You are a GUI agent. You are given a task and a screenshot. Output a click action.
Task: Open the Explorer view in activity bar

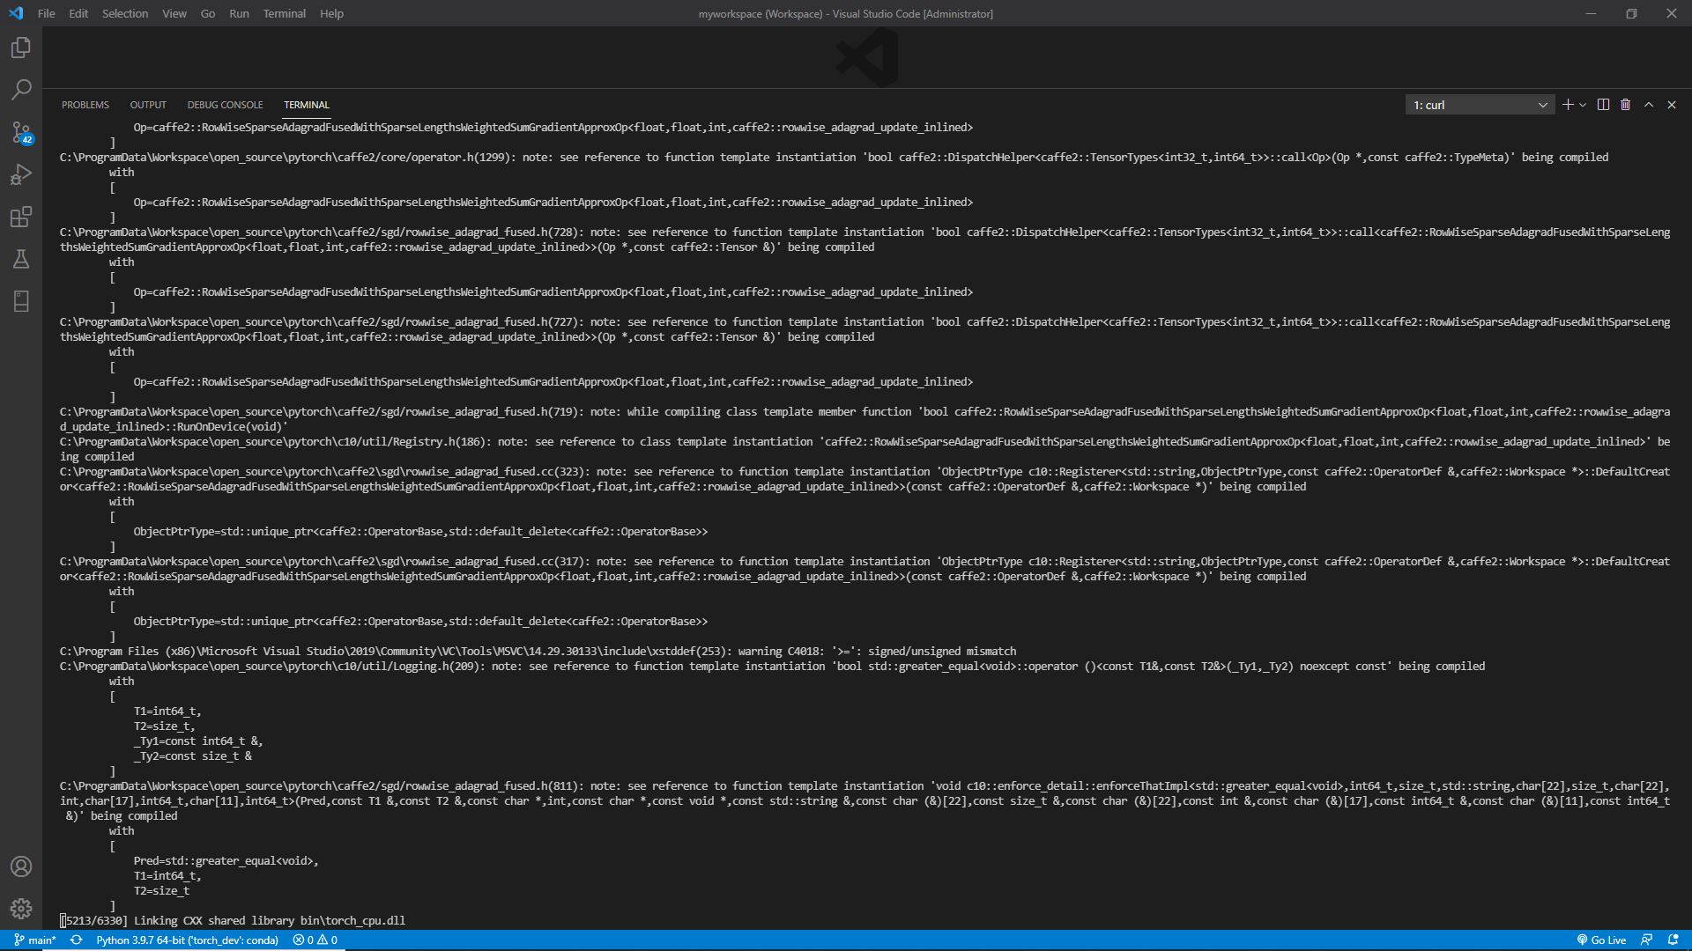pos(21,48)
